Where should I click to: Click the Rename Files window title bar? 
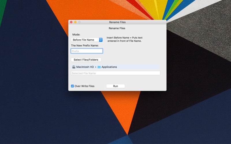[118, 22]
